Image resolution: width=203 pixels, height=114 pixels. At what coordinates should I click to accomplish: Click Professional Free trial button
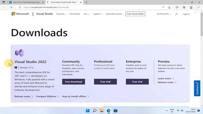[105, 82]
